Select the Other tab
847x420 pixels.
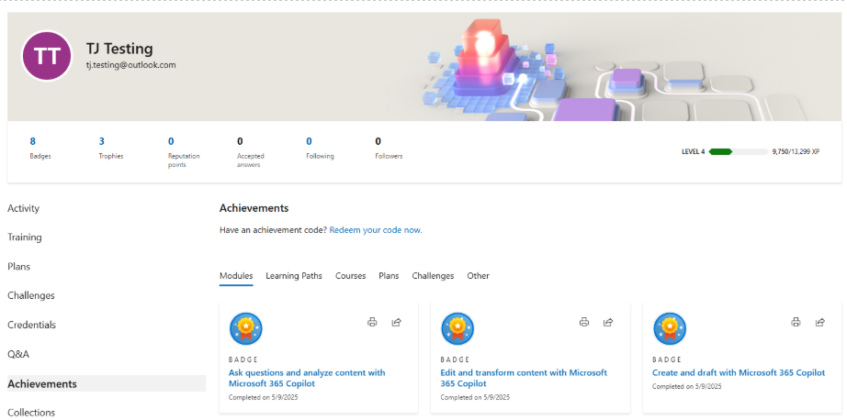click(x=478, y=275)
